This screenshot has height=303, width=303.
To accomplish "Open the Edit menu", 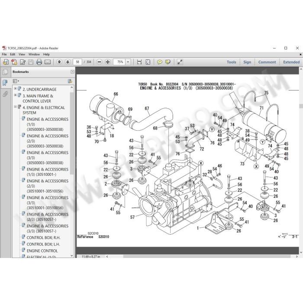I will (x=13, y=54).
